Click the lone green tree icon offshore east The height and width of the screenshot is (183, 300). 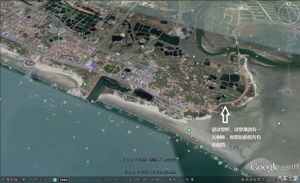point(279,124)
